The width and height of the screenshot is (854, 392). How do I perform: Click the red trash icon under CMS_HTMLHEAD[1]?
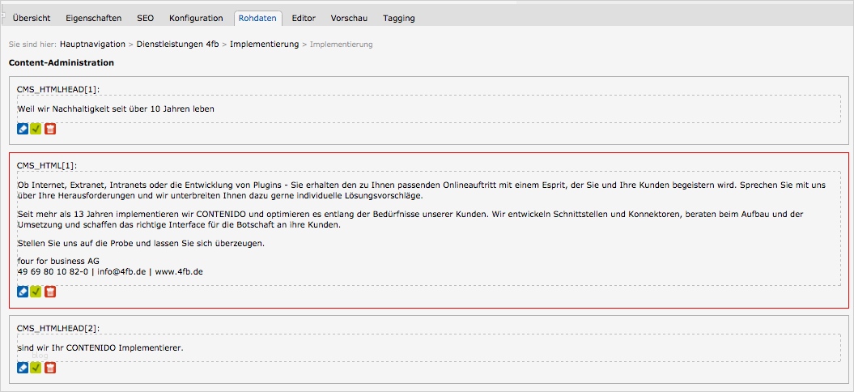coord(49,129)
